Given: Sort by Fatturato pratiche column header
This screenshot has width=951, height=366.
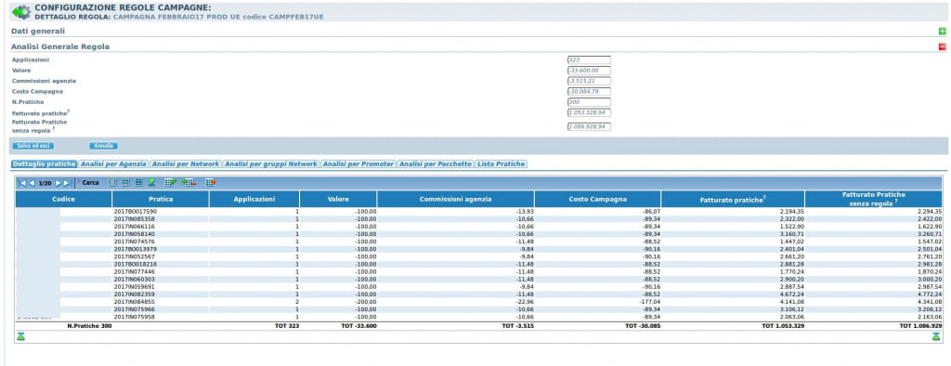Looking at the screenshot, I should tap(734, 199).
